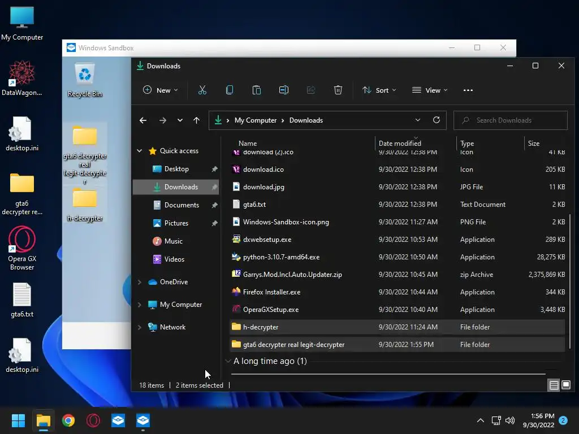This screenshot has height=434, width=579.
Task: Select Desktop in Quick access
Action: [176, 168]
